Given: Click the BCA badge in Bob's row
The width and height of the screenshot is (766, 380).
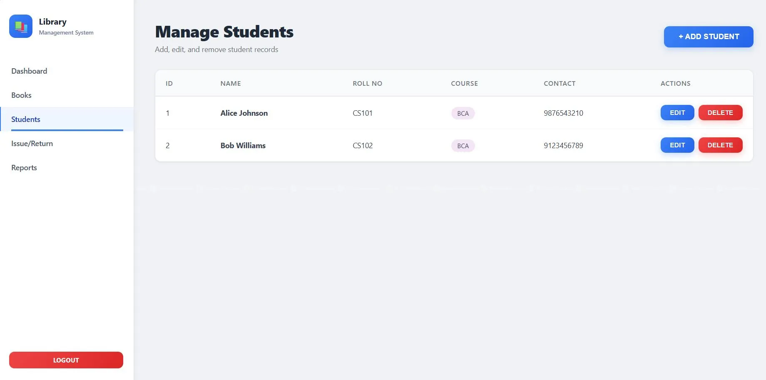Looking at the screenshot, I should (x=463, y=146).
